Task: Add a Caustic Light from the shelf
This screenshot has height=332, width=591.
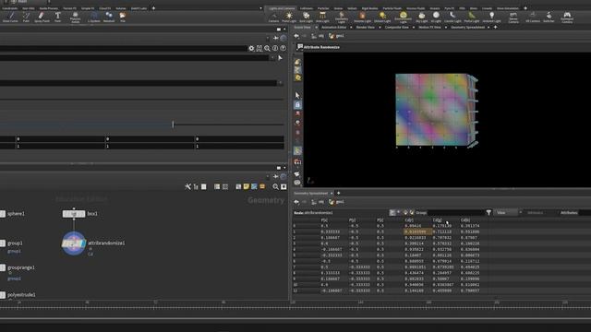Action: click(452, 18)
